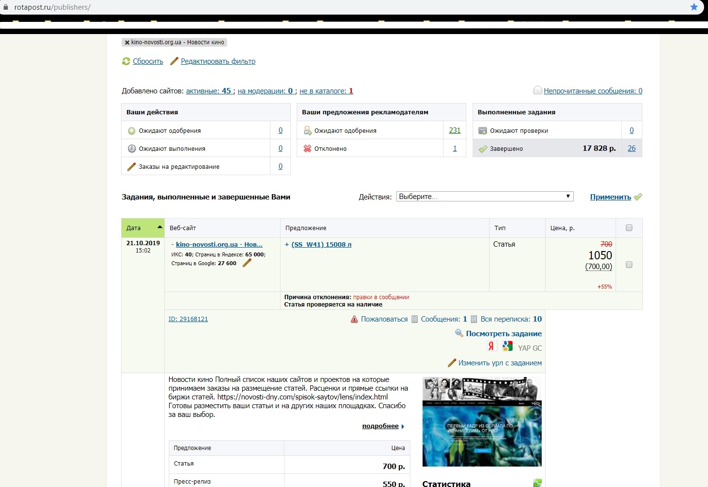Expand подробнее link
This screenshot has height=487, width=708.
(380, 426)
